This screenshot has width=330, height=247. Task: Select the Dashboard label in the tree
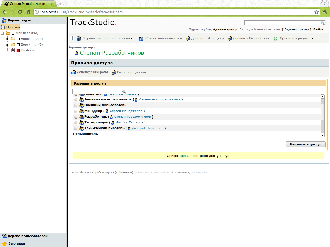[29, 50]
